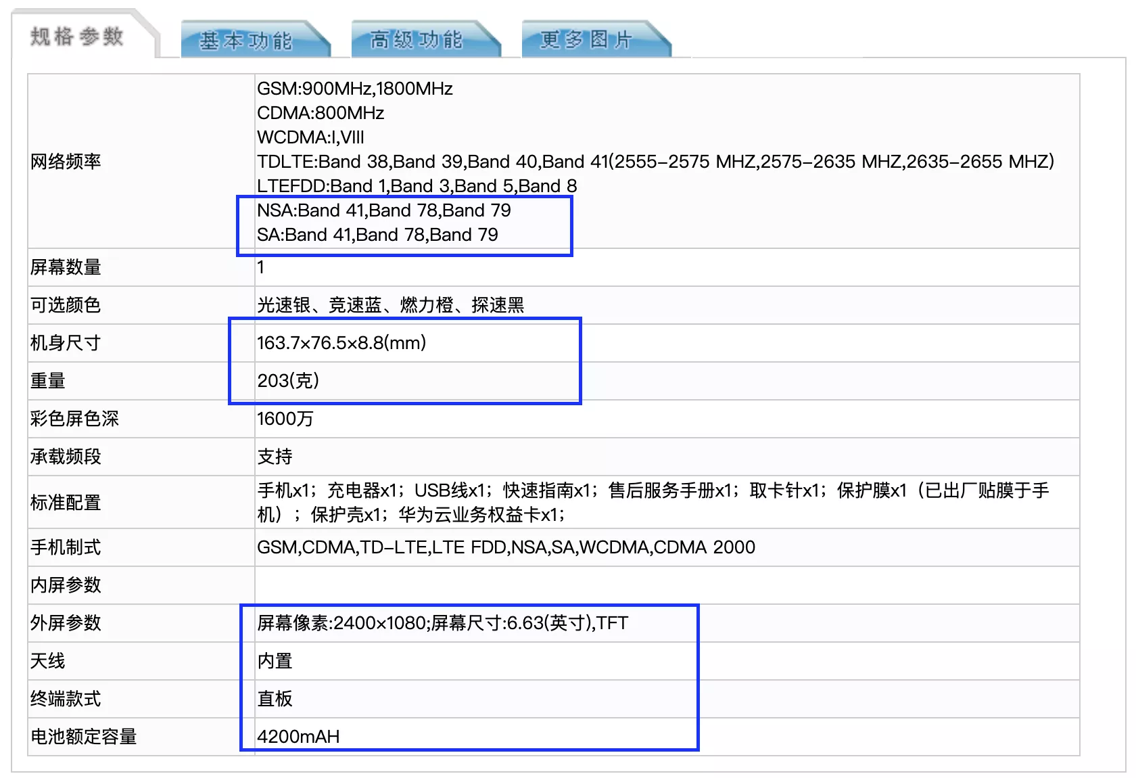Screen dimensions: 1136x778
Task: Select the 网络频率 row label
Action: click(66, 162)
